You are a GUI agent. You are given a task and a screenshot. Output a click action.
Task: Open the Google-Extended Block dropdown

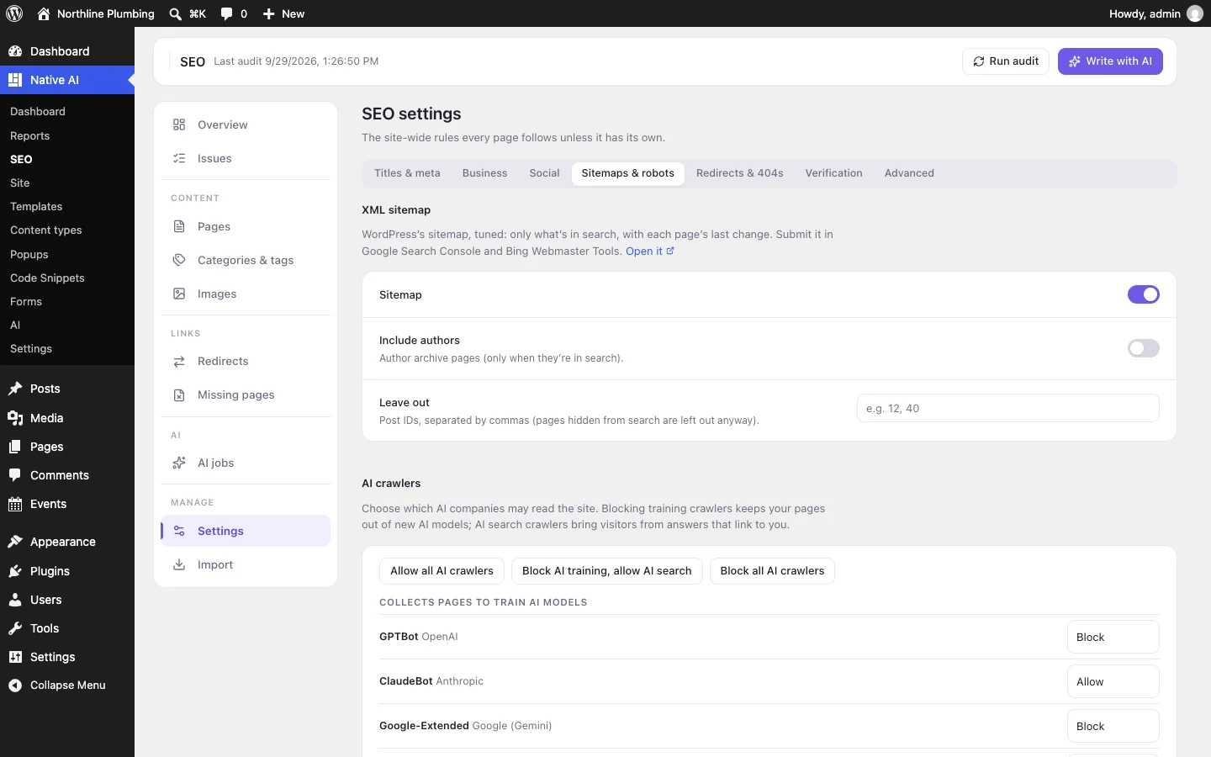click(1113, 726)
